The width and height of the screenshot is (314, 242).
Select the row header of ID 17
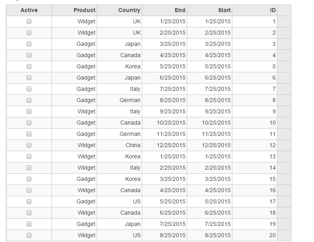(x=284, y=202)
